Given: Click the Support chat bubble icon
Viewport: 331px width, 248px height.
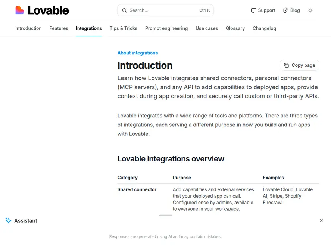Looking at the screenshot, I should pos(254,10).
